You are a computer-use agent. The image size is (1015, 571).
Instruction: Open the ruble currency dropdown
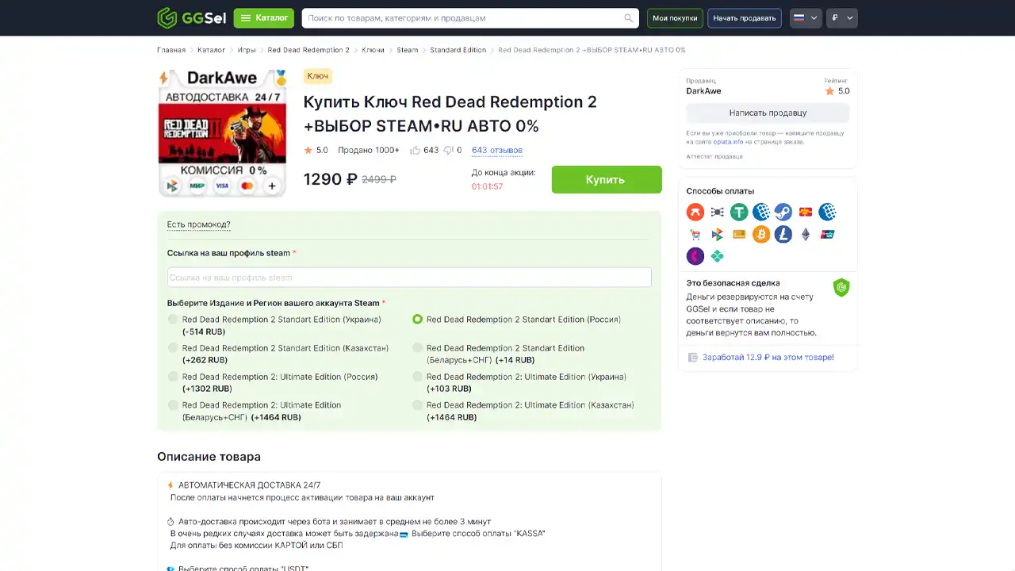pyautogui.click(x=842, y=18)
